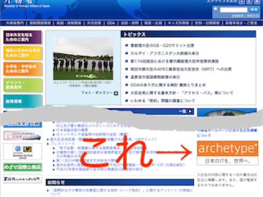The width and height of the screenshot is (263, 197).
Task: Click the Ministry of Foreign Affairs of Japan logo
Action: [x=27, y=4]
